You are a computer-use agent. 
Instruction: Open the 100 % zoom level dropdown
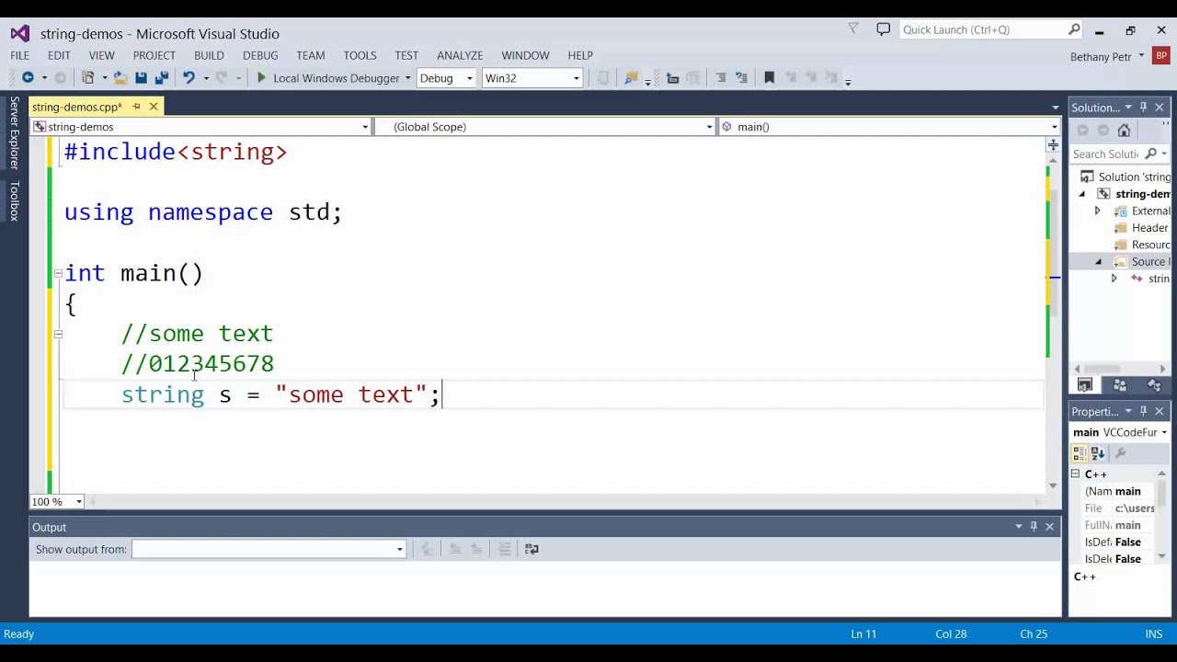tap(79, 501)
